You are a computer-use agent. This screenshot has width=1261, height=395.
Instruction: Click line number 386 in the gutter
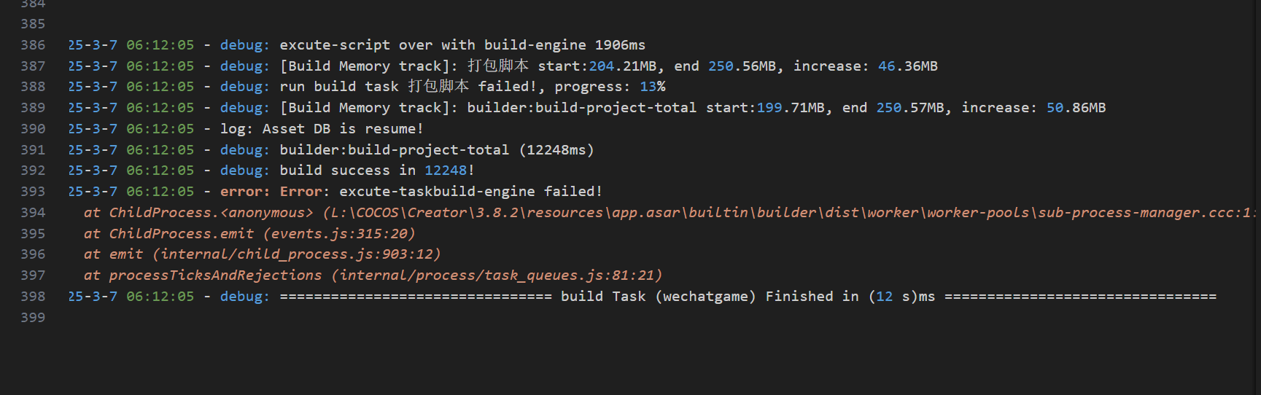pyautogui.click(x=33, y=45)
